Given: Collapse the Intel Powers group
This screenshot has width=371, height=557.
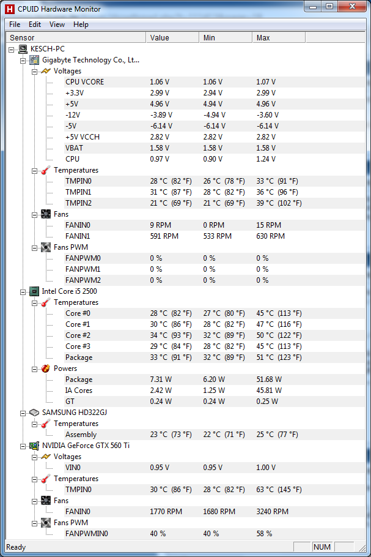Looking at the screenshot, I should (34, 369).
